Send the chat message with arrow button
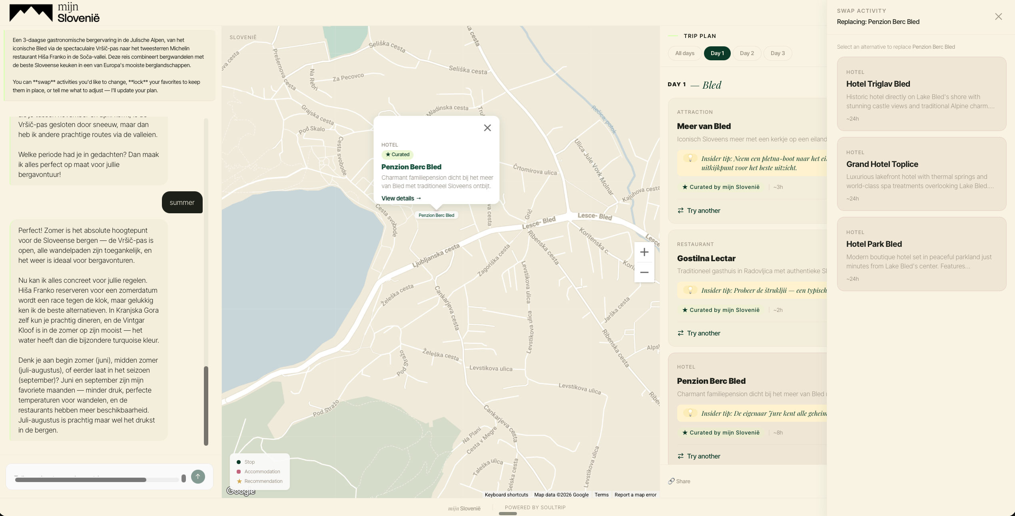 (198, 476)
